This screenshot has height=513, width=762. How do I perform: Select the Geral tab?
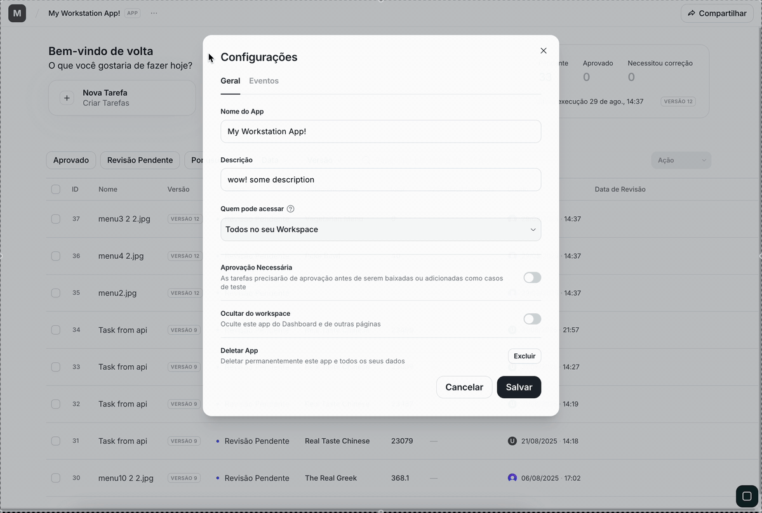[x=230, y=81]
